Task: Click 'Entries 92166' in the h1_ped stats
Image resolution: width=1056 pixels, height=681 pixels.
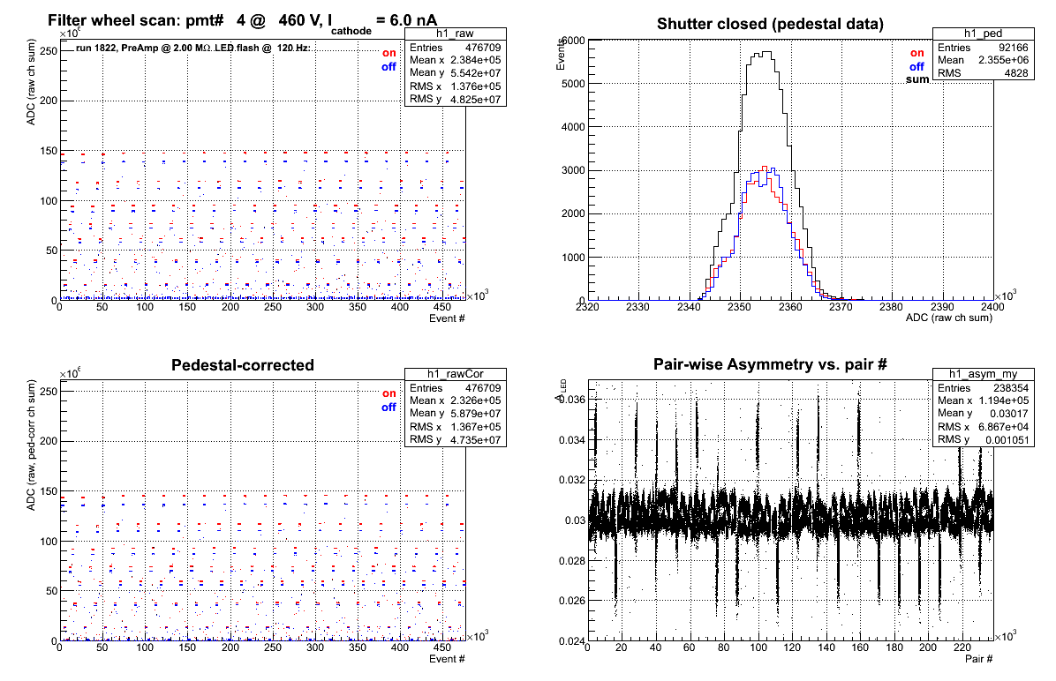Action: click(x=984, y=47)
